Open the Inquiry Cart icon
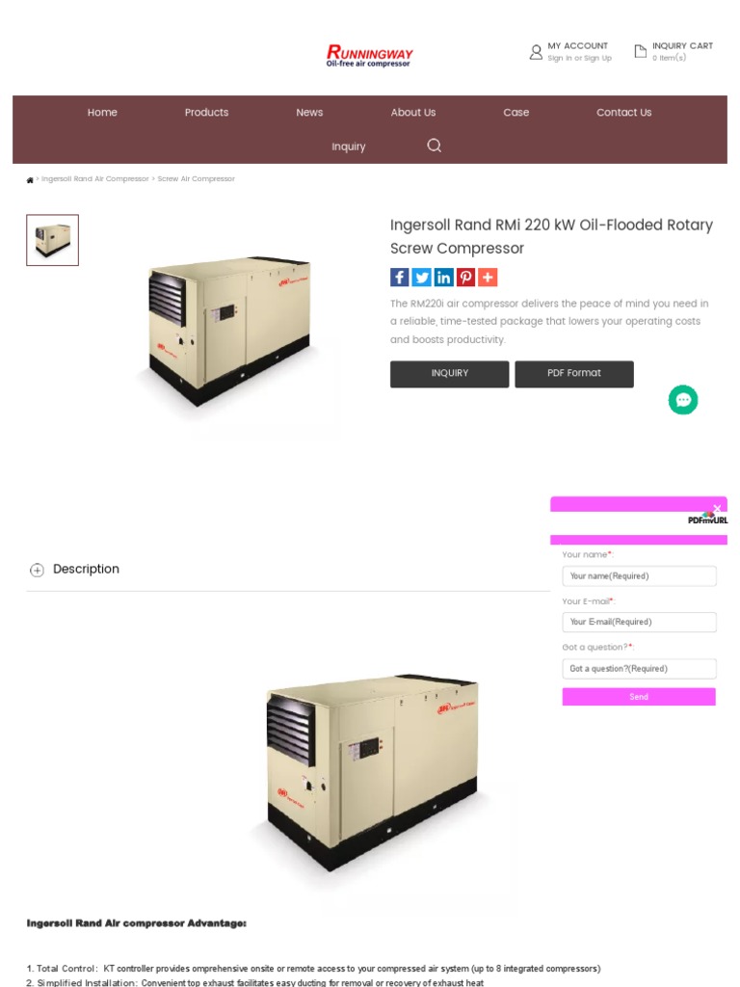The height and width of the screenshot is (987, 740). pyautogui.click(x=640, y=51)
